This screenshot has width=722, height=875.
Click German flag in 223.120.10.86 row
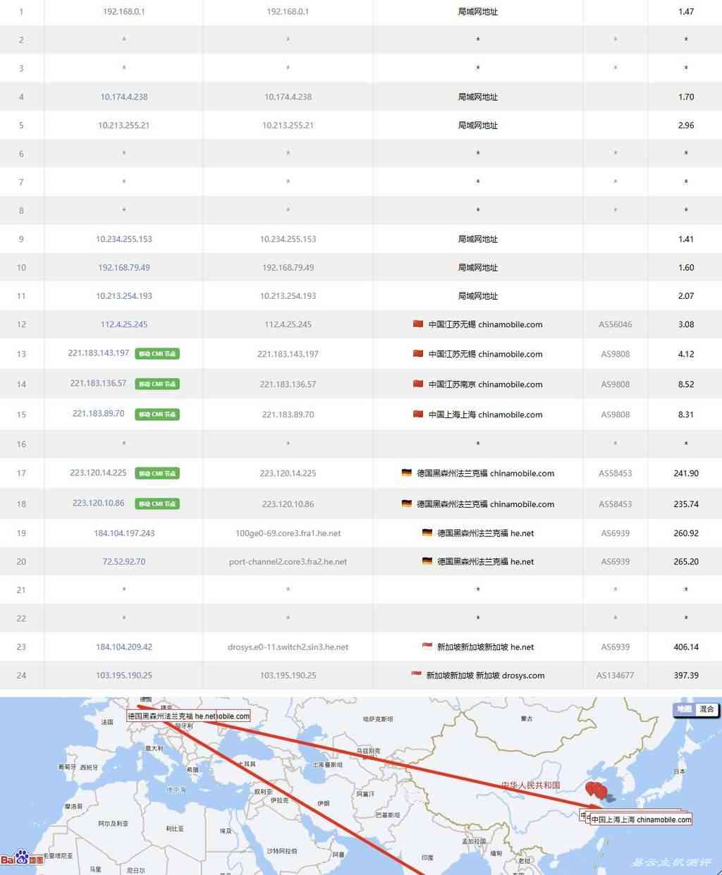point(407,503)
